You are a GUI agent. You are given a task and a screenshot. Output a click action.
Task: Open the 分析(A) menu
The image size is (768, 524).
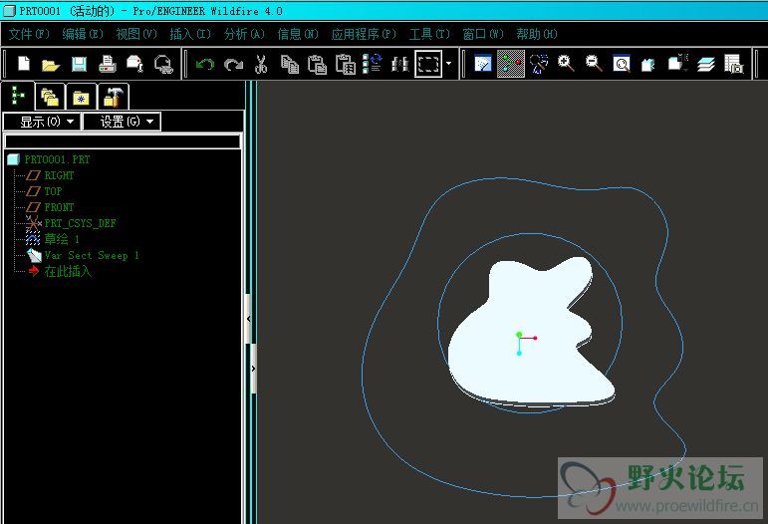tap(244, 34)
